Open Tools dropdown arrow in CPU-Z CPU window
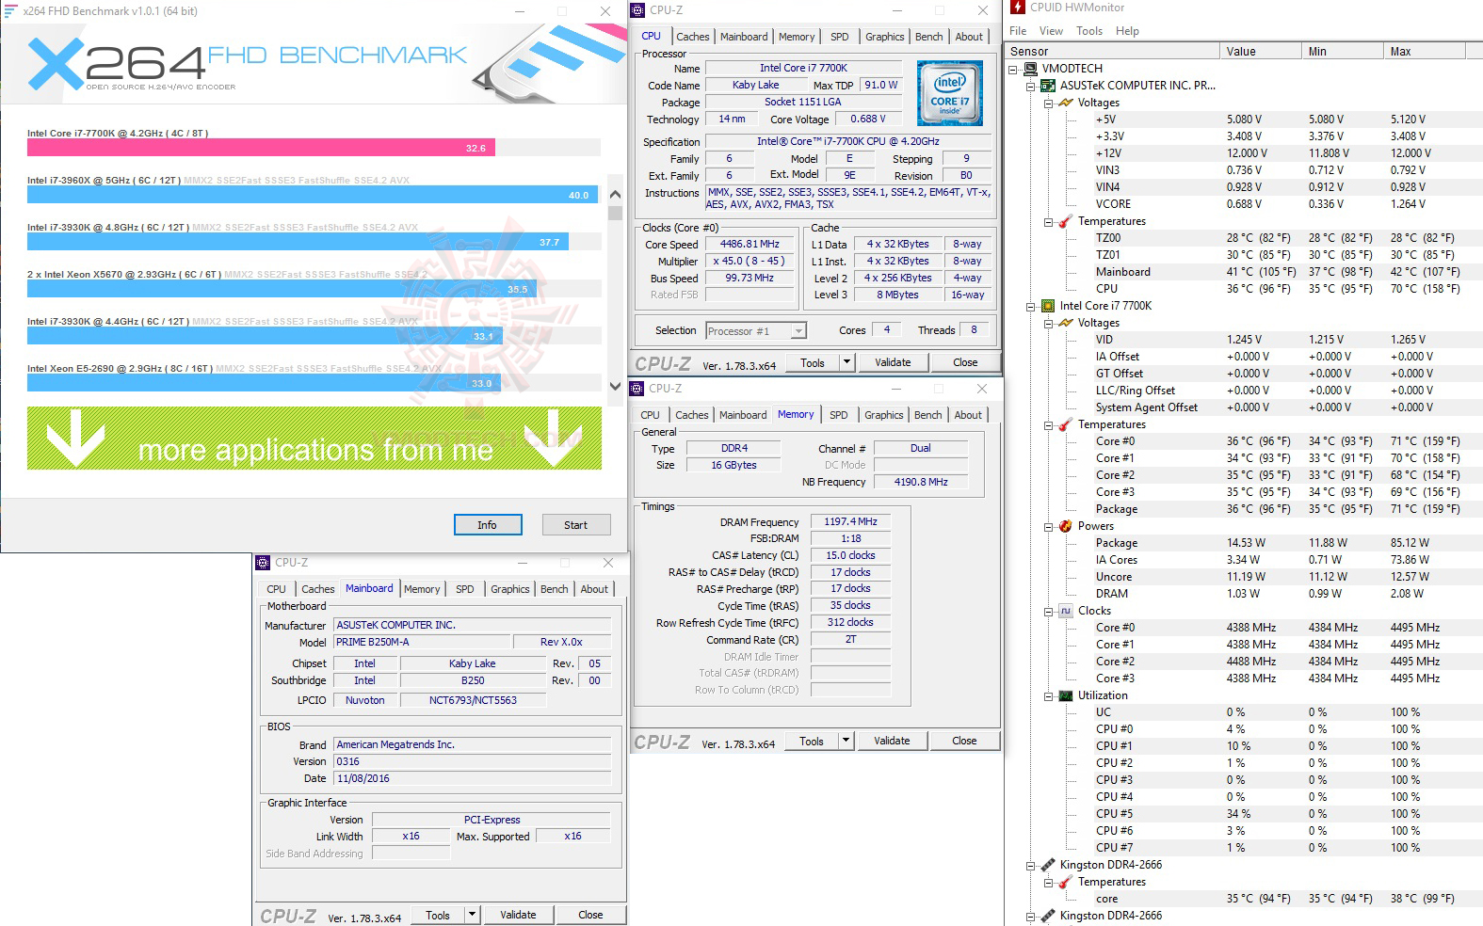 [x=846, y=362]
